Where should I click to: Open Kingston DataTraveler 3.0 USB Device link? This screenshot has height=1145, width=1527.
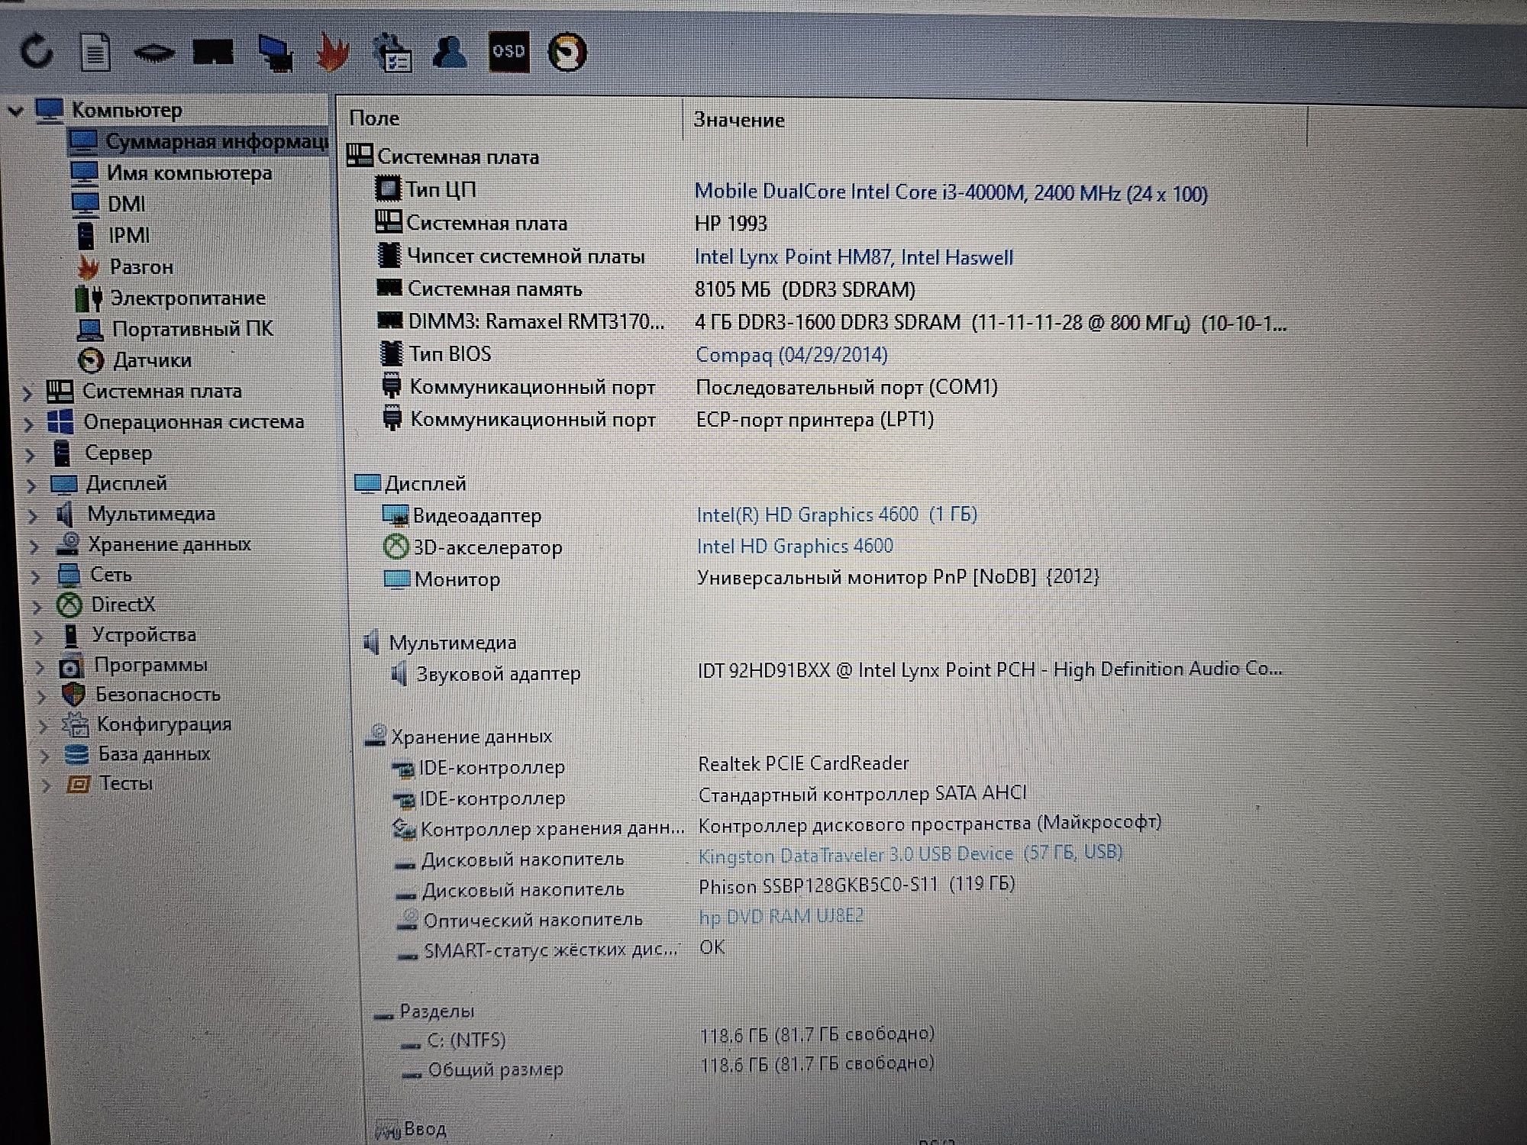tap(910, 853)
